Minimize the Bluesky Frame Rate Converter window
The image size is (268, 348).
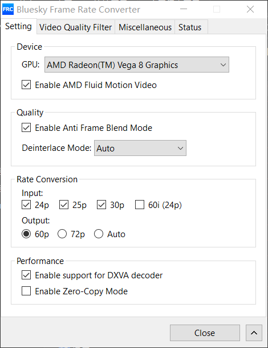(x=184, y=9)
